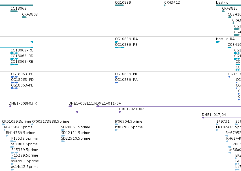
Task: Click the DME1-009F03.R clone arrowhead
Action: [x=10, y=107]
